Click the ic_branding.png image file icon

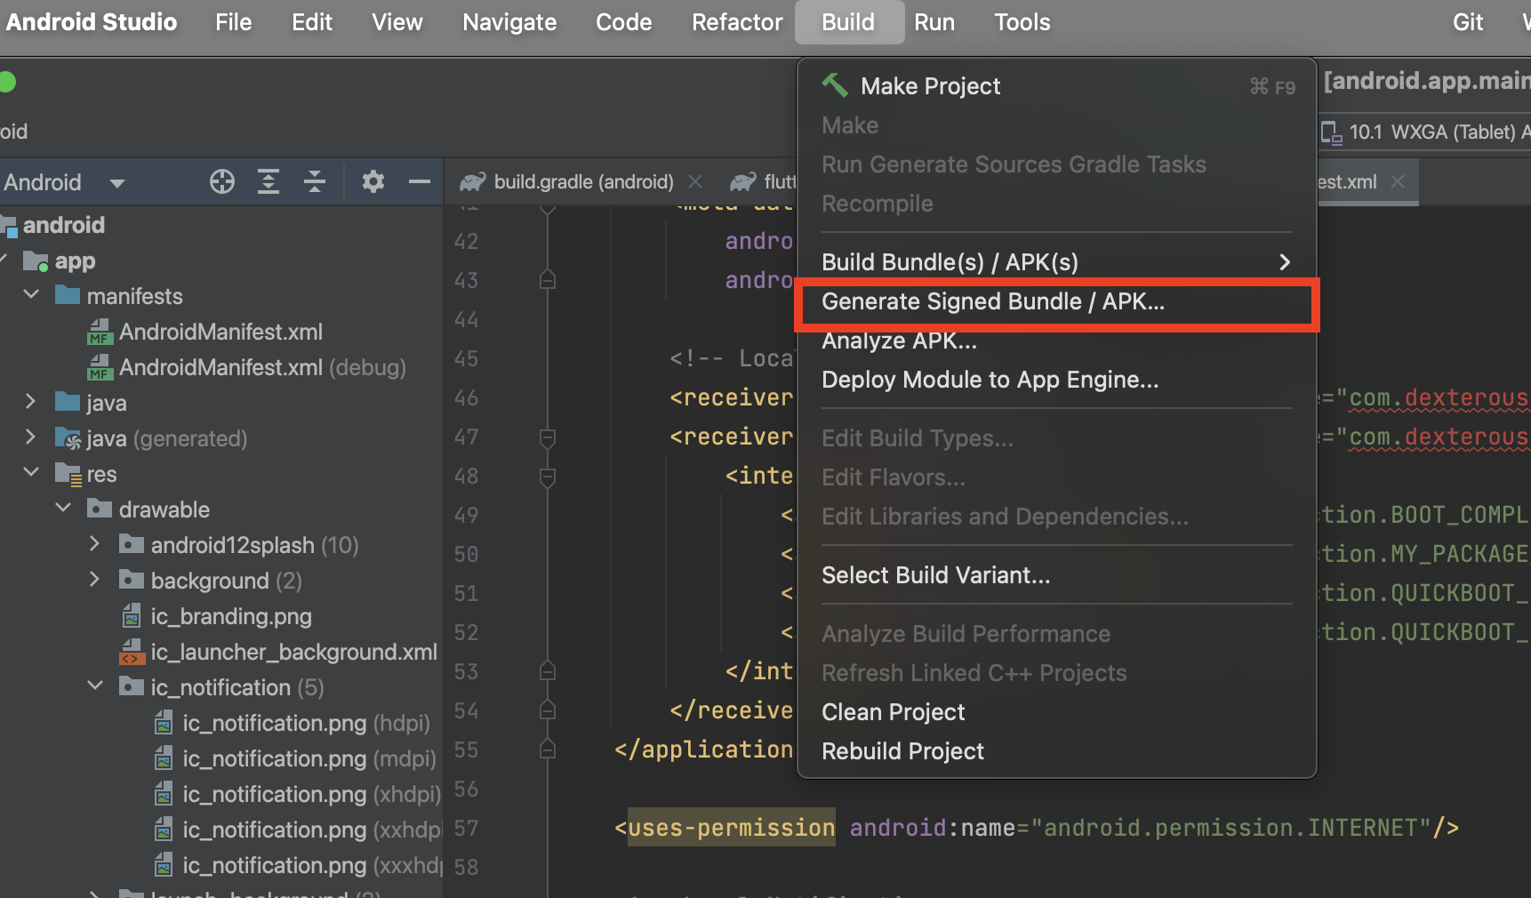[132, 615]
